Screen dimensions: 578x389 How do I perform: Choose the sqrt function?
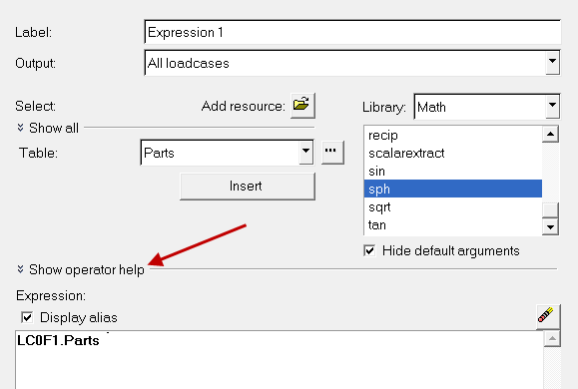tap(452, 207)
